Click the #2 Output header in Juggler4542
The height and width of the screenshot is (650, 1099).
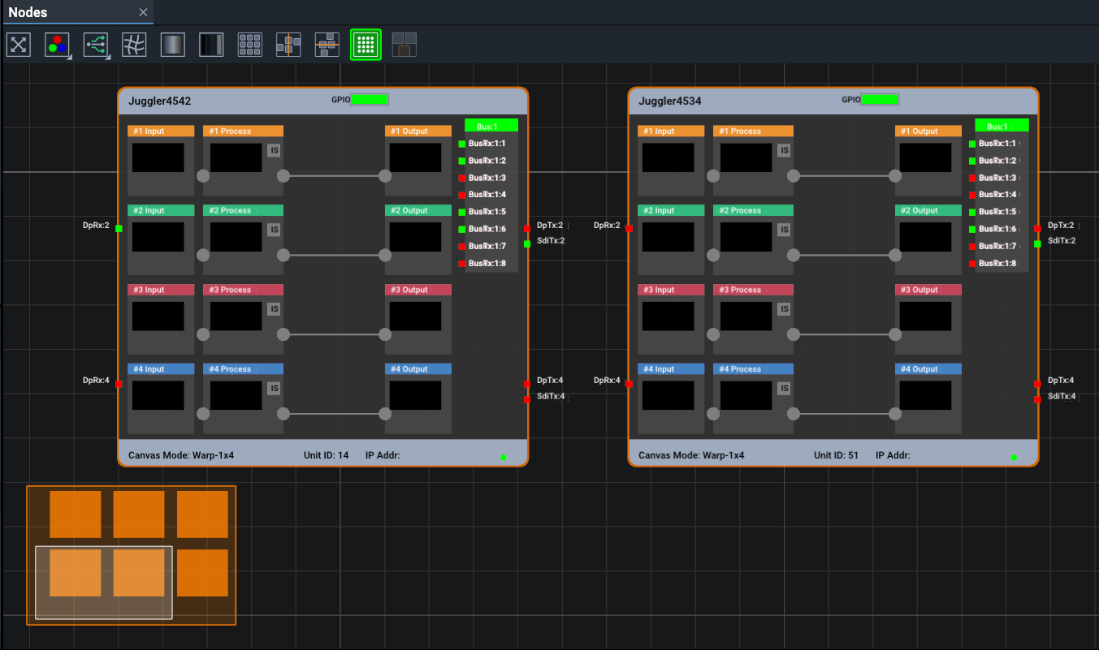(x=418, y=210)
